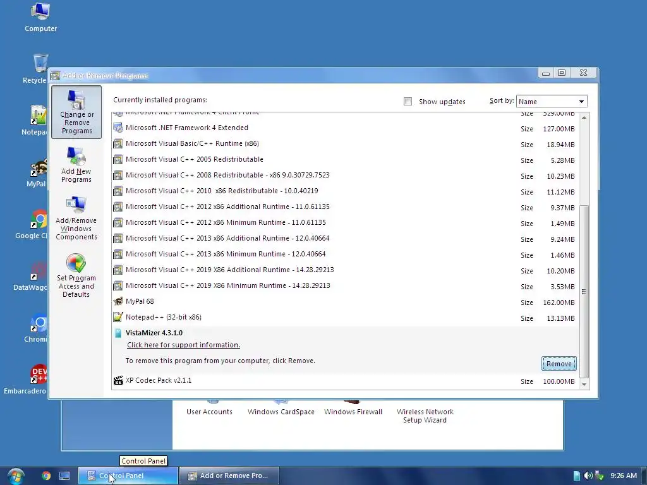Select Microsoft .NET Framework 4 Extended row text
647x485 pixels.
pos(187,128)
